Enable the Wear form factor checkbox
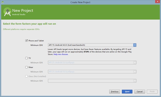 26,67
